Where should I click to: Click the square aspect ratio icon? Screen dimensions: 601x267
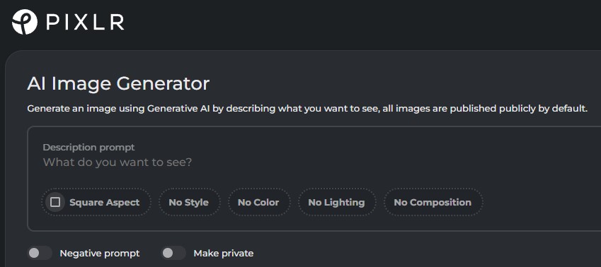point(55,202)
